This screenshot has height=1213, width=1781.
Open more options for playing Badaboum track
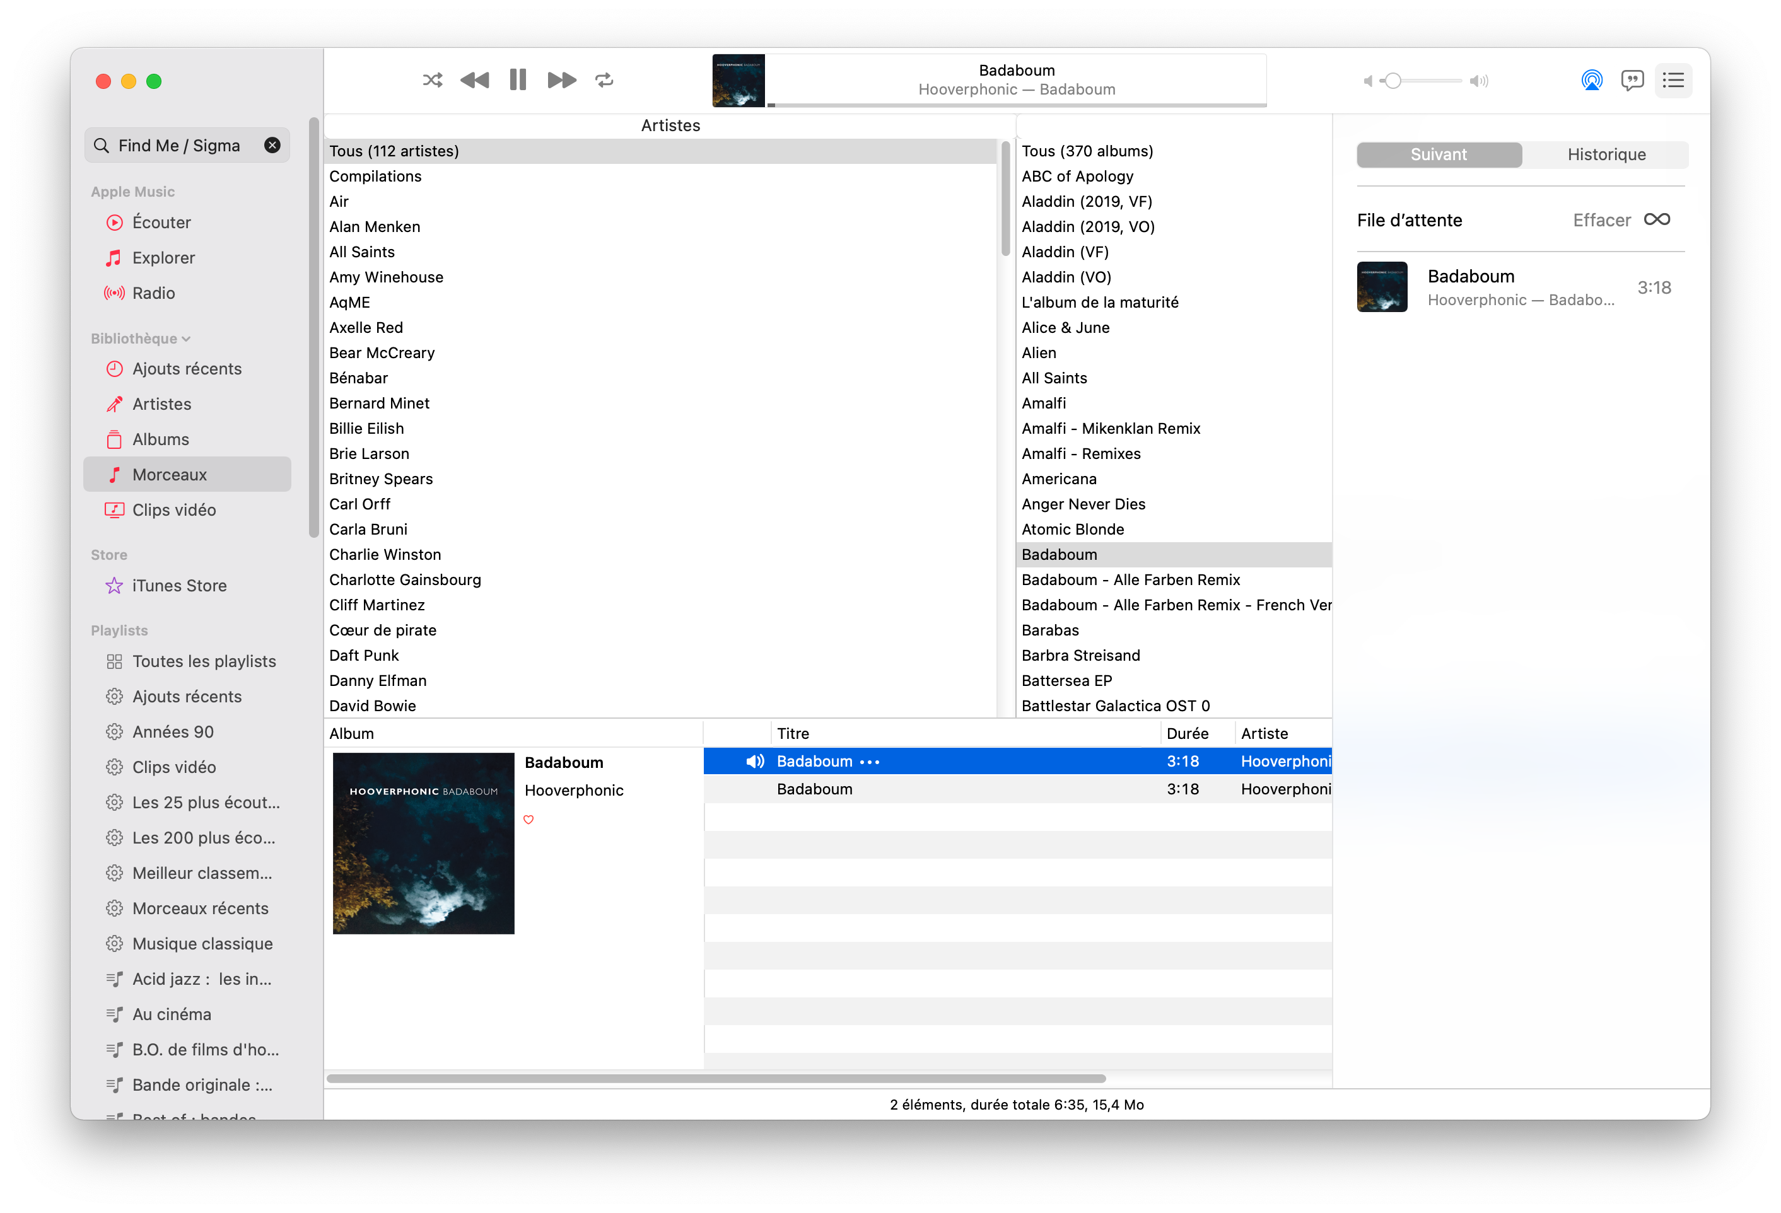tap(870, 762)
